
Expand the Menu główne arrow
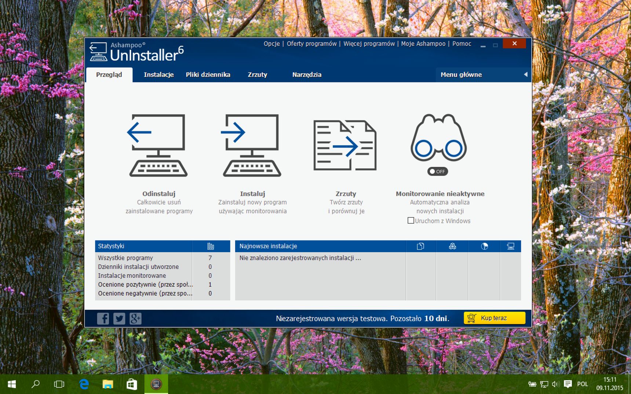coord(525,74)
